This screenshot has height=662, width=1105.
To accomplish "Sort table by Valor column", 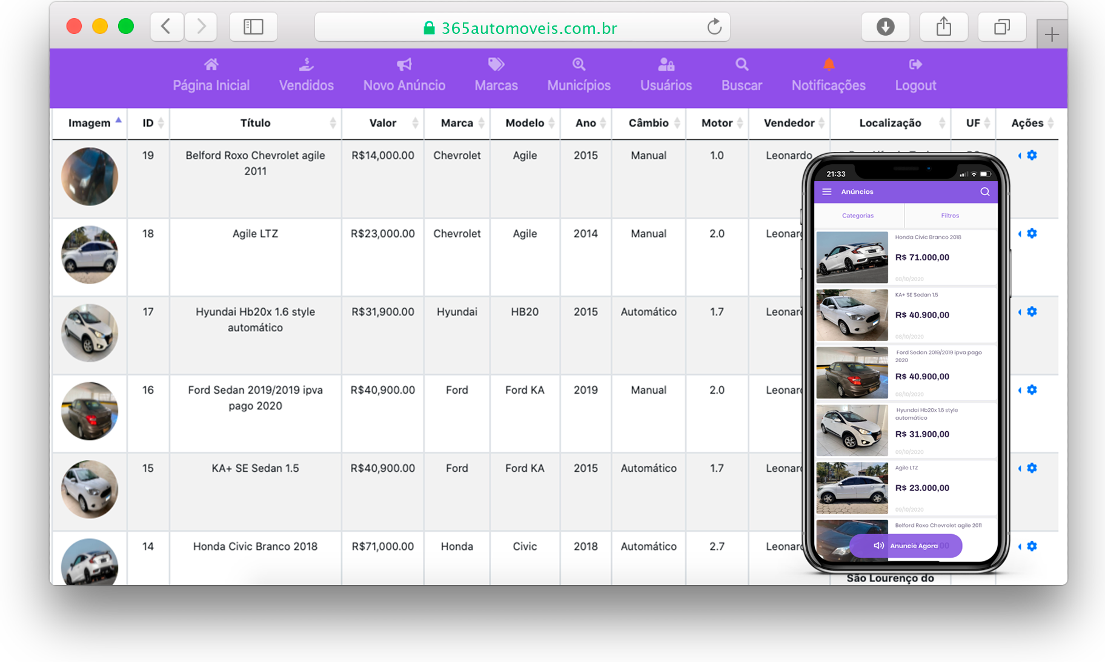I will pyautogui.click(x=383, y=123).
